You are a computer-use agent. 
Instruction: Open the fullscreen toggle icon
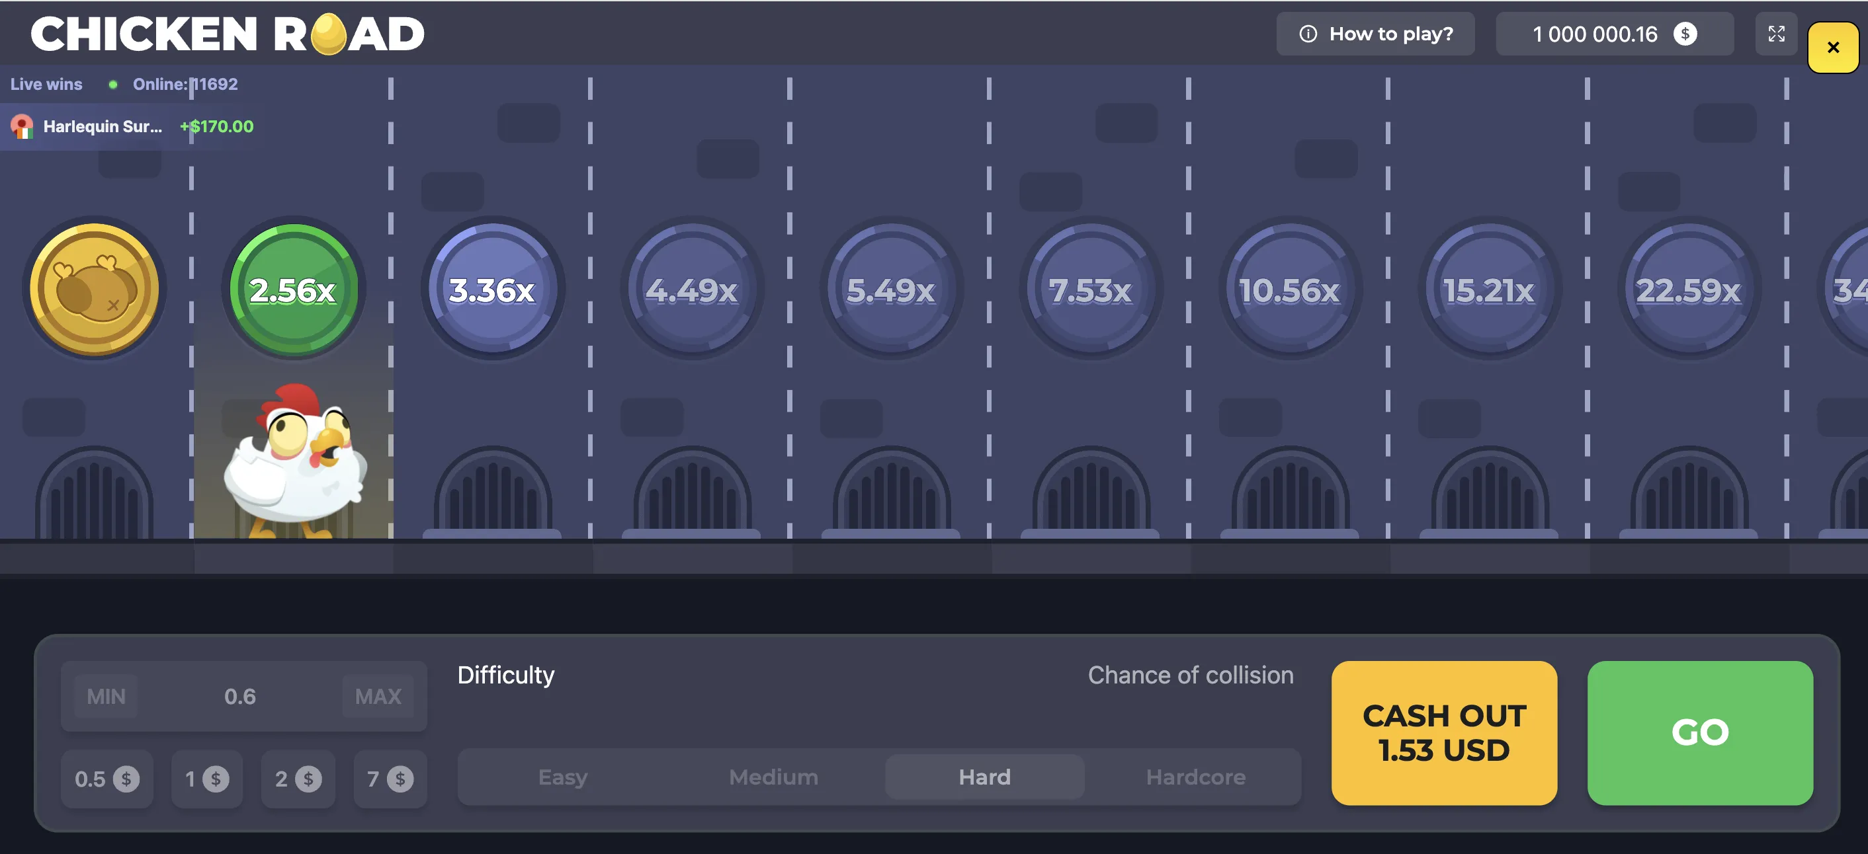(1776, 33)
